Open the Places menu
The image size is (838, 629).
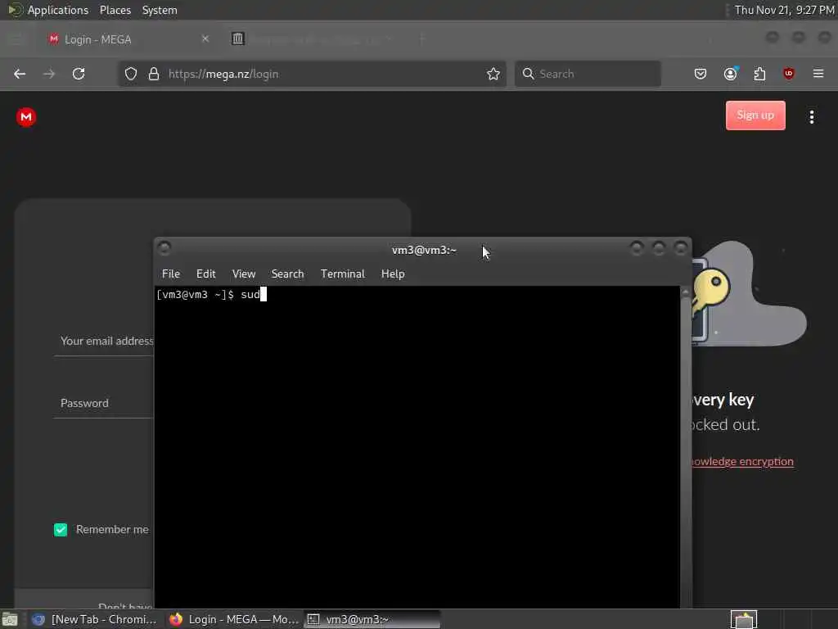point(115,10)
